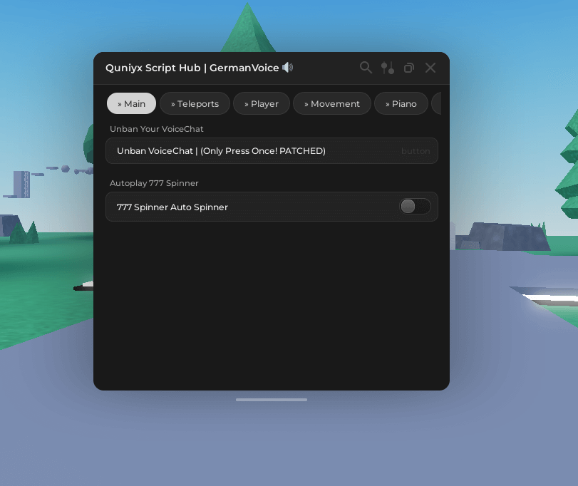This screenshot has height=486, width=578.
Task: Go to the Movement tab
Action: [331, 103]
